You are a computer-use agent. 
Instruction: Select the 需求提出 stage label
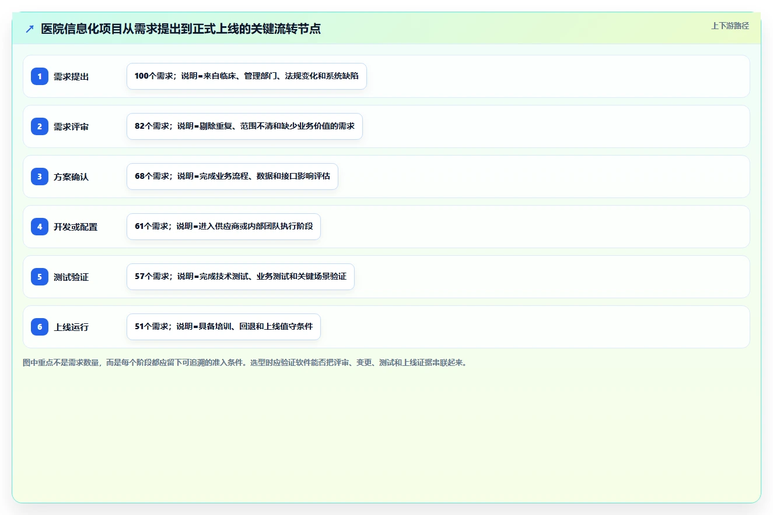71,76
